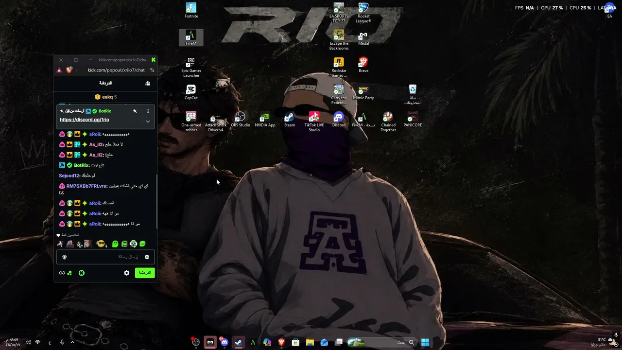Click the green chat send button
The width and height of the screenshot is (622, 350).
click(x=145, y=273)
